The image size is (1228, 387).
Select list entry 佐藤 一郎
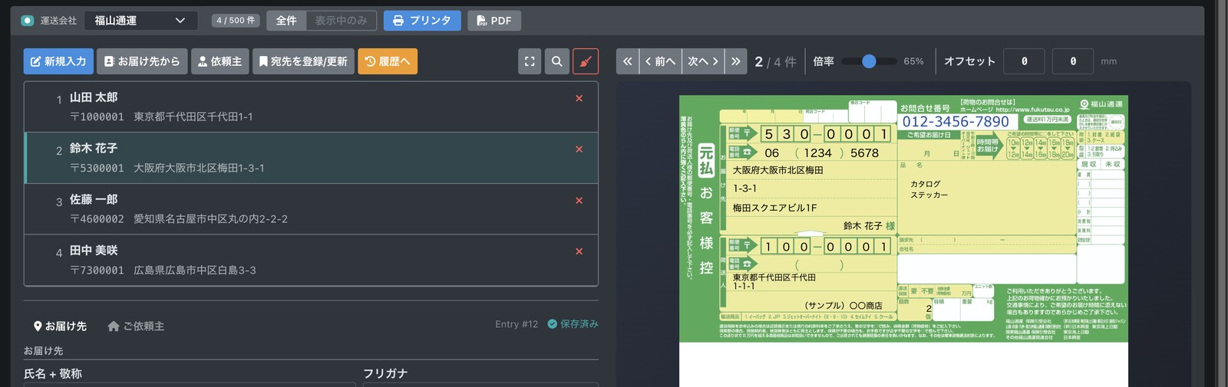pyautogui.click(x=311, y=209)
